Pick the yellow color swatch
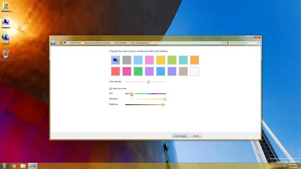301x169 pixels. pyautogui.click(x=161, y=60)
